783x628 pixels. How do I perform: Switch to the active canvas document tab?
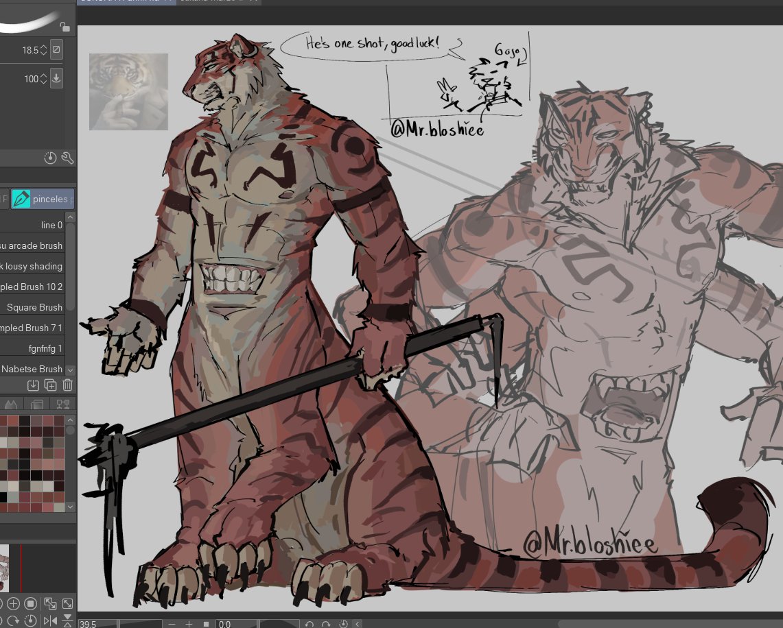pos(126,1)
